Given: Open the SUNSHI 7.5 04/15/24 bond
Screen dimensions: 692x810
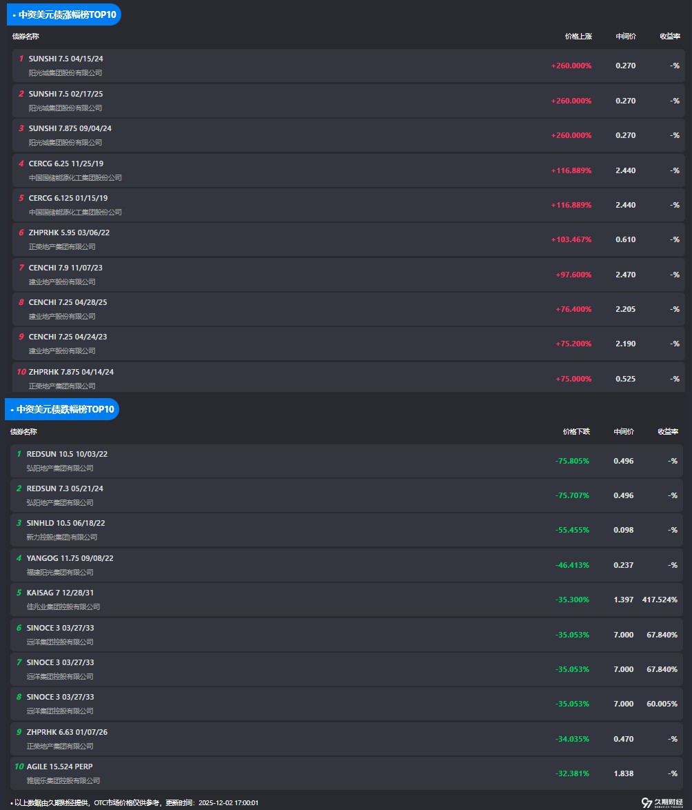Looking at the screenshot, I should 66,59.
